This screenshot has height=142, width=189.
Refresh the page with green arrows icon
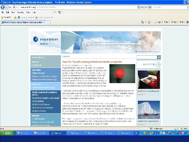pyautogui.click(x=142, y=7)
